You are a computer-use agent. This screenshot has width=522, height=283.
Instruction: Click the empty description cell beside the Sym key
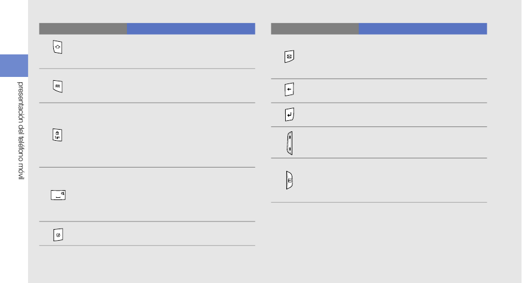click(x=191, y=135)
